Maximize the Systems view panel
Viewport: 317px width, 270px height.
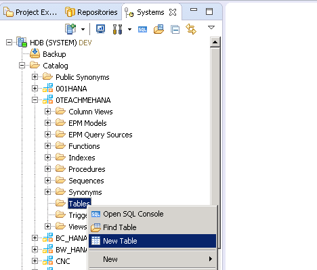(x=209, y=12)
